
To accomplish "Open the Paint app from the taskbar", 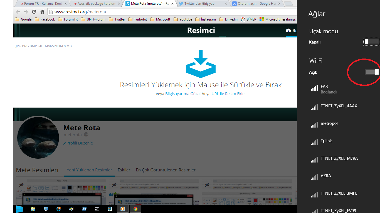I will click(71, 209).
